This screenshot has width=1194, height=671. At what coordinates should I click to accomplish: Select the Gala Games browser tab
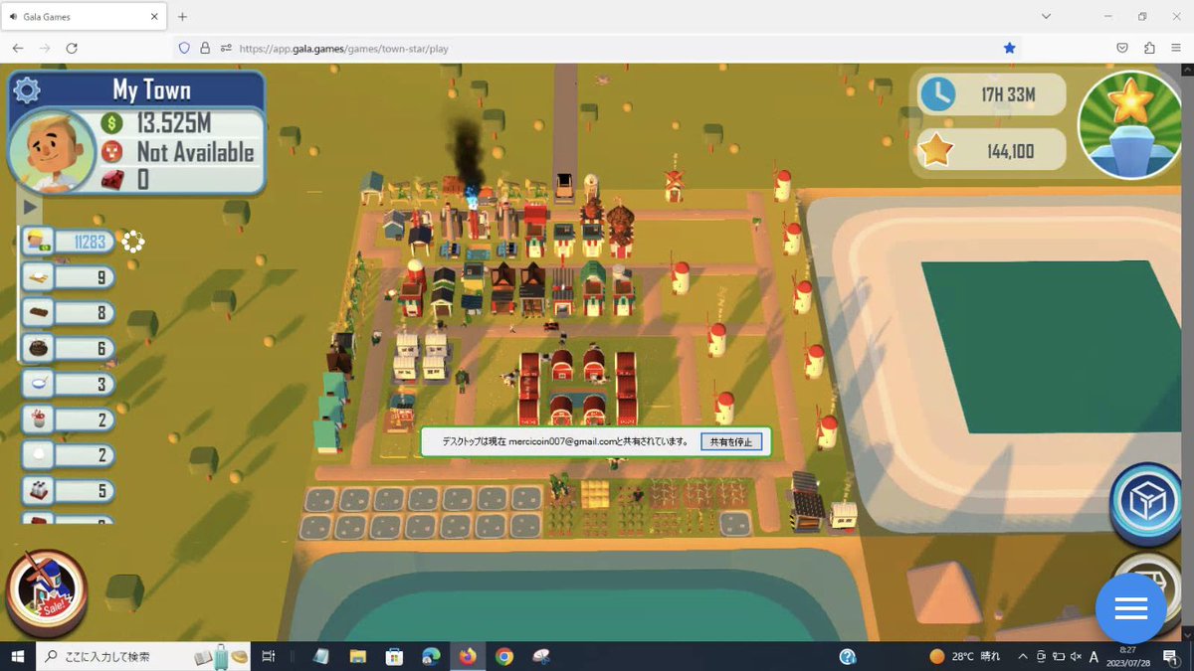click(85, 17)
